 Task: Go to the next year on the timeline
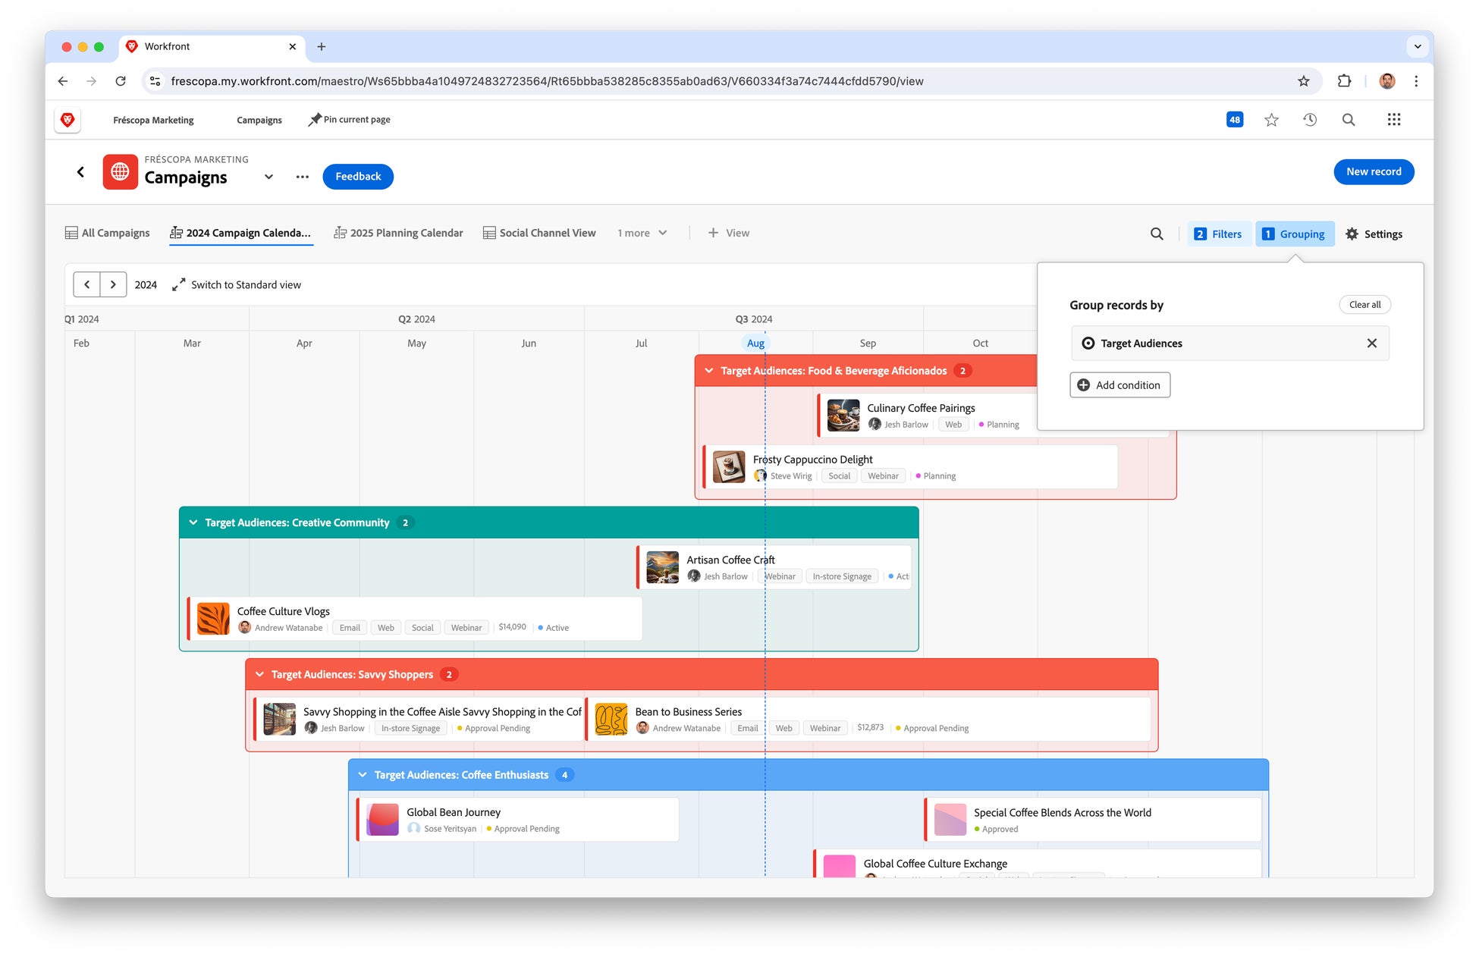pyautogui.click(x=113, y=285)
